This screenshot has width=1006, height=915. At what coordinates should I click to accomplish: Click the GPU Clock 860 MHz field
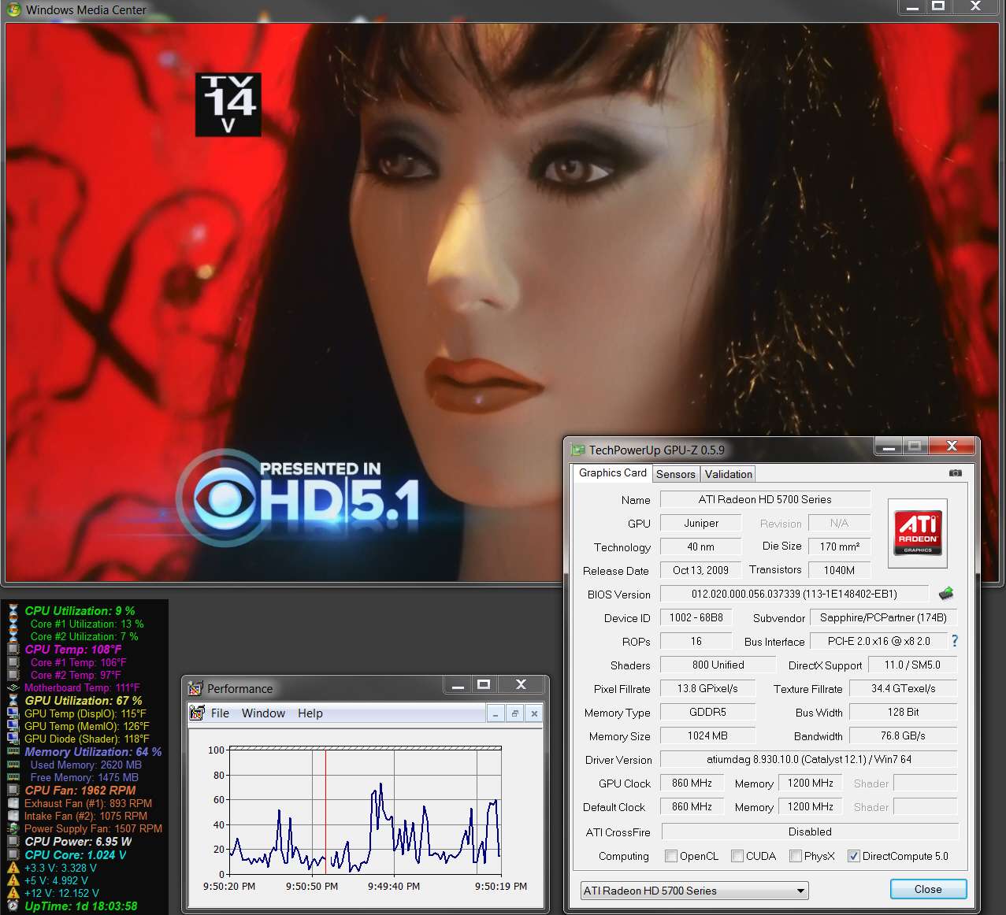[692, 783]
